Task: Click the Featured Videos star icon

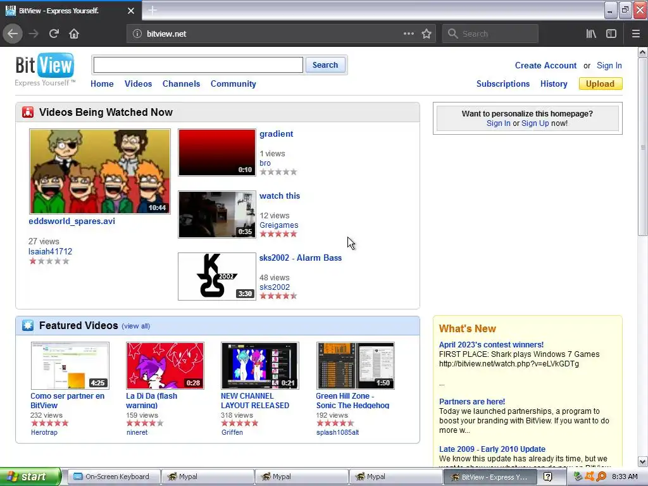Action: [x=28, y=325]
